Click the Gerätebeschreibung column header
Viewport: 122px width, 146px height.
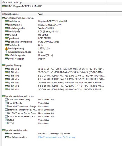pos(54,2)
